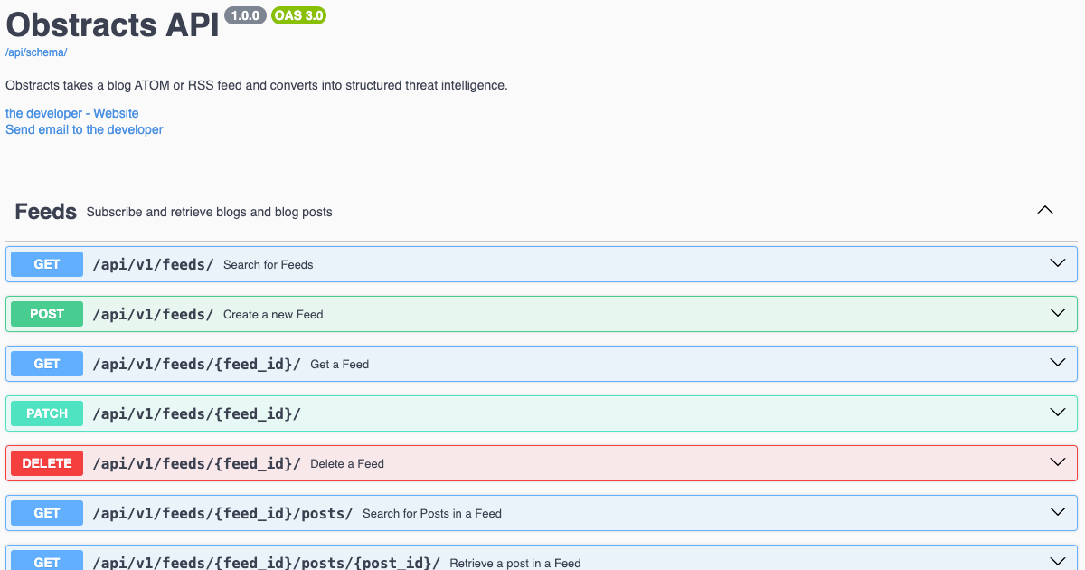Expand the PATCH /api/v1/feeds/{feed_id}/ operation
The width and height of the screenshot is (1085, 570).
[x=1057, y=413]
